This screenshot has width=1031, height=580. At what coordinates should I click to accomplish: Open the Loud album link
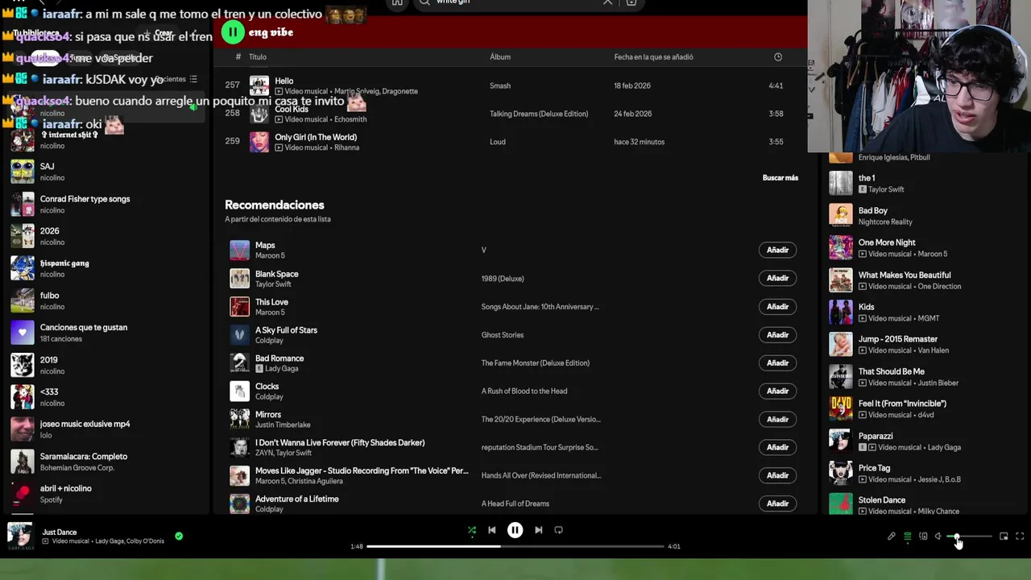click(x=498, y=142)
